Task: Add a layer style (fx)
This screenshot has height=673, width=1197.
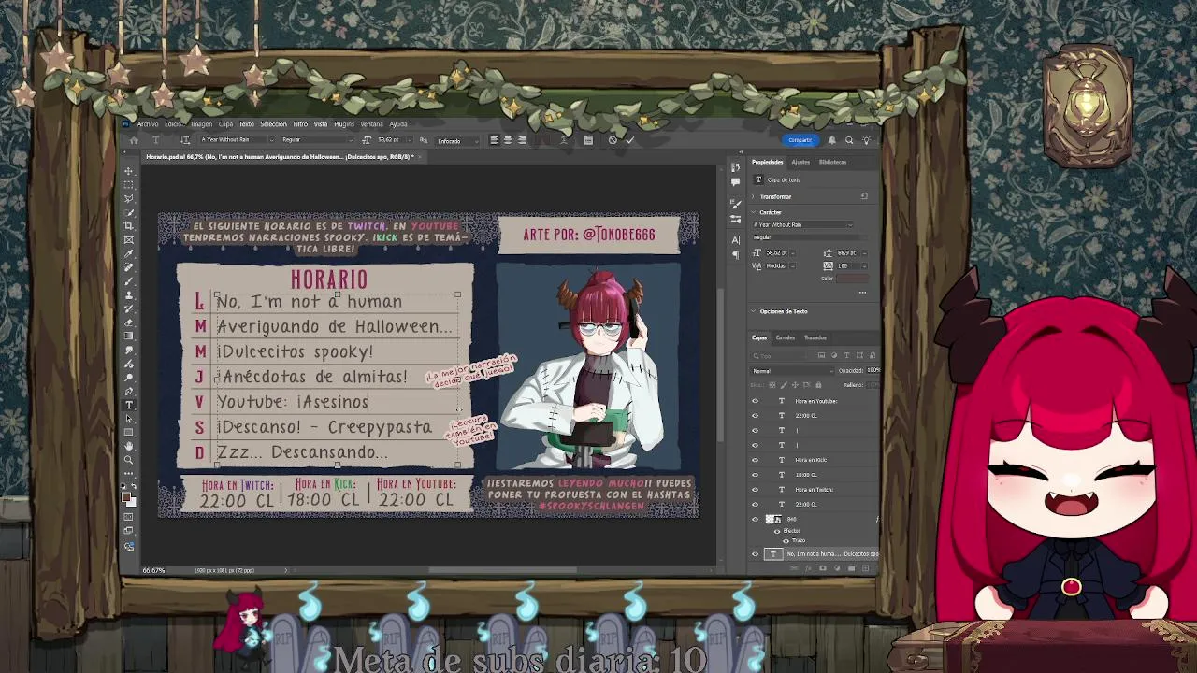Action: click(x=808, y=568)
